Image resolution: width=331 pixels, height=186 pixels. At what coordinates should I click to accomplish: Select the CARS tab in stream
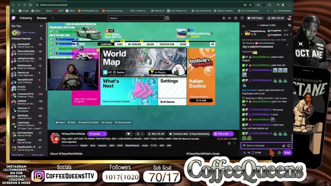click(x=120, y=44)
